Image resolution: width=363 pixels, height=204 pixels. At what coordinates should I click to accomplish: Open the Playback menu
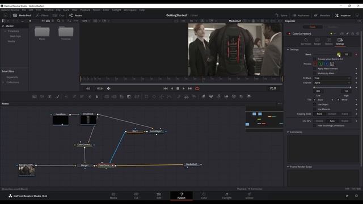pyautogui.click(x=85, y=10)
